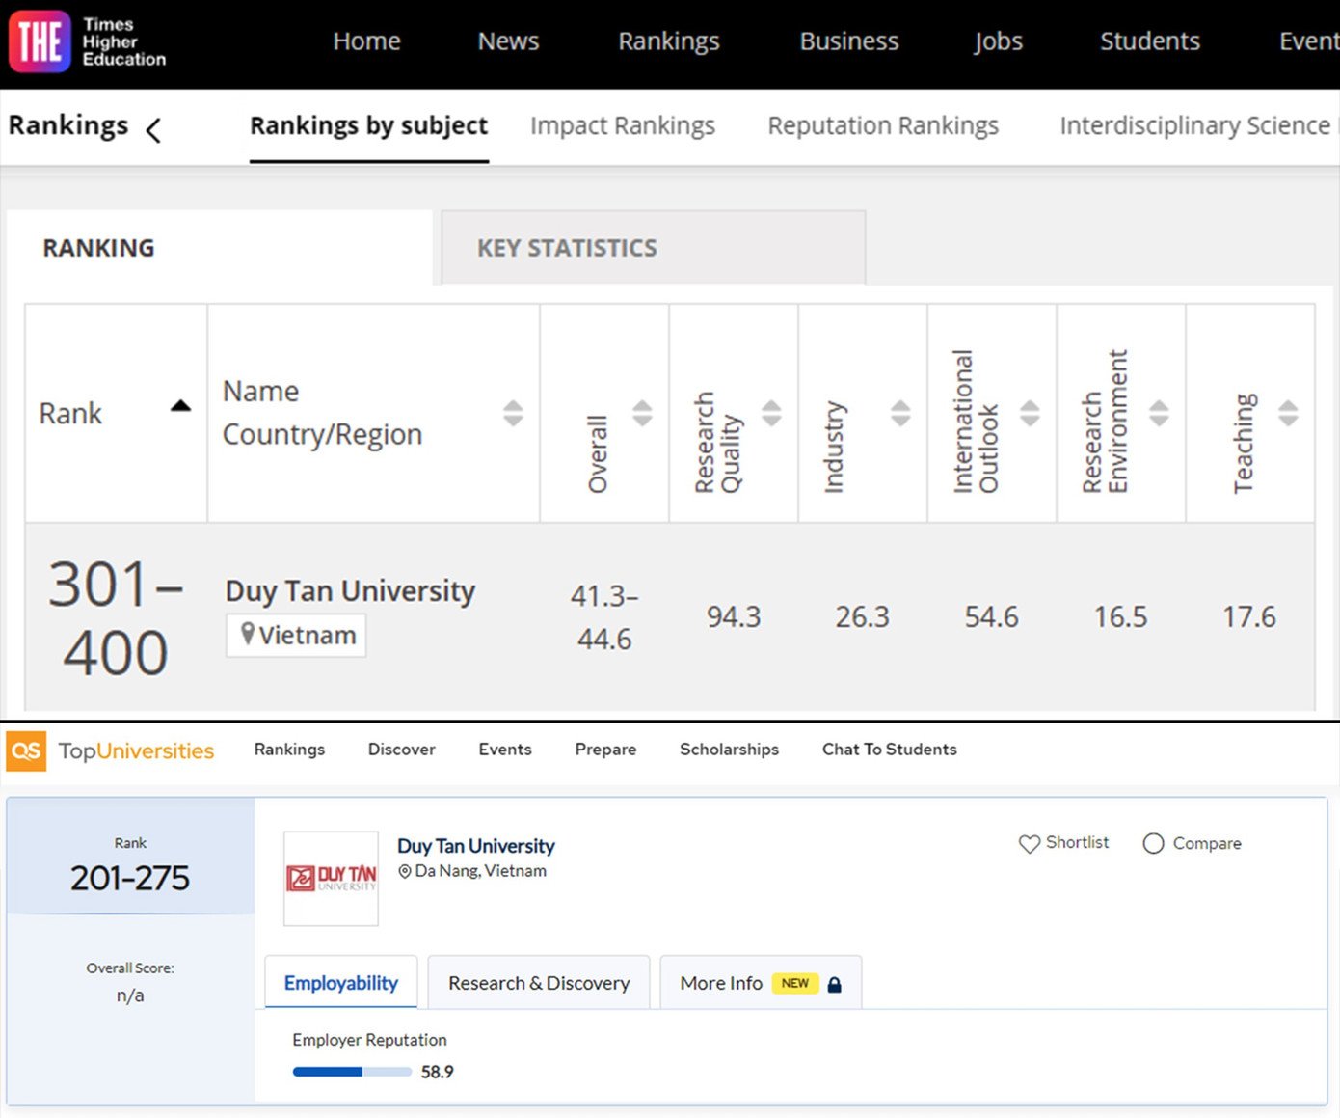Click the 201-275 QS rank value
This screenshot has height=1118, width=1340.
point(130,878)
